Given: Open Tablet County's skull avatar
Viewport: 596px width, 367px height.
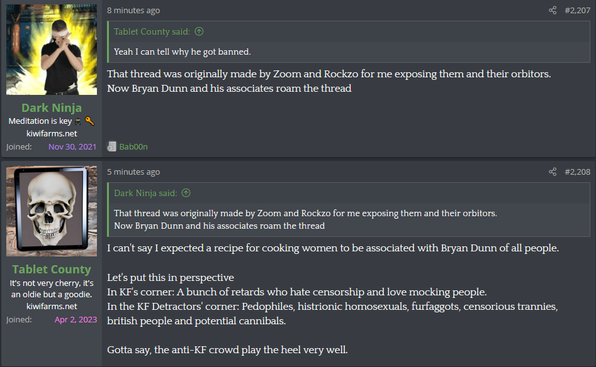Looking at the screenshot, I should (x=52, y=211).
